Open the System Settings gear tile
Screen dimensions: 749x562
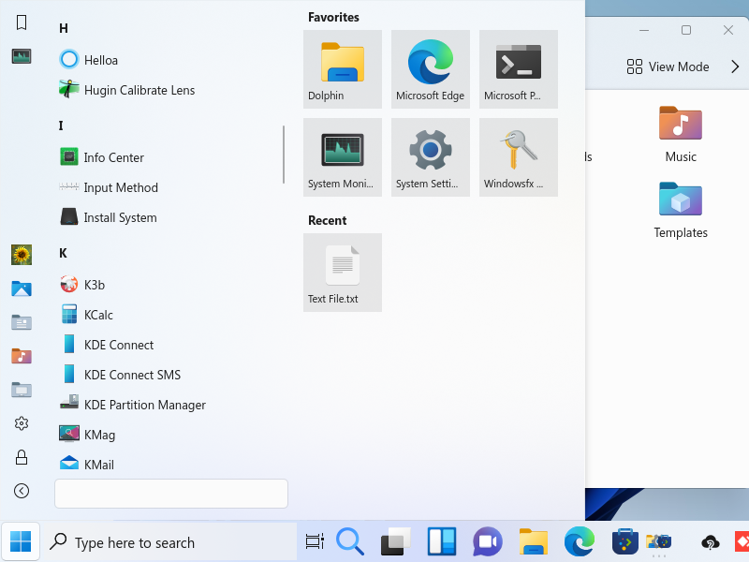point(430,156)
